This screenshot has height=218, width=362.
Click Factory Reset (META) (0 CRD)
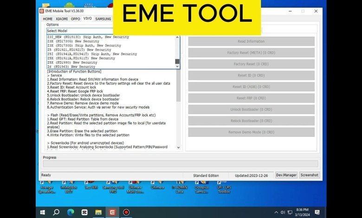click(x=251, y=52)
